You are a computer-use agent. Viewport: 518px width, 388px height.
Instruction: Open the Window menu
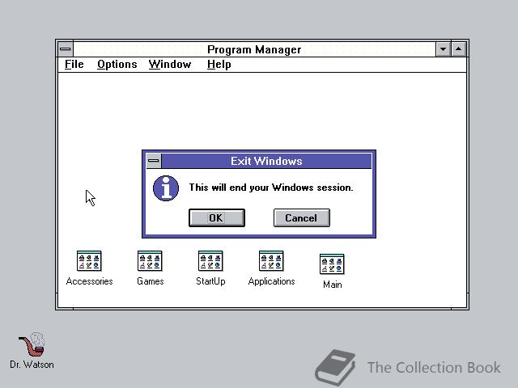click(x=170, y=65)
